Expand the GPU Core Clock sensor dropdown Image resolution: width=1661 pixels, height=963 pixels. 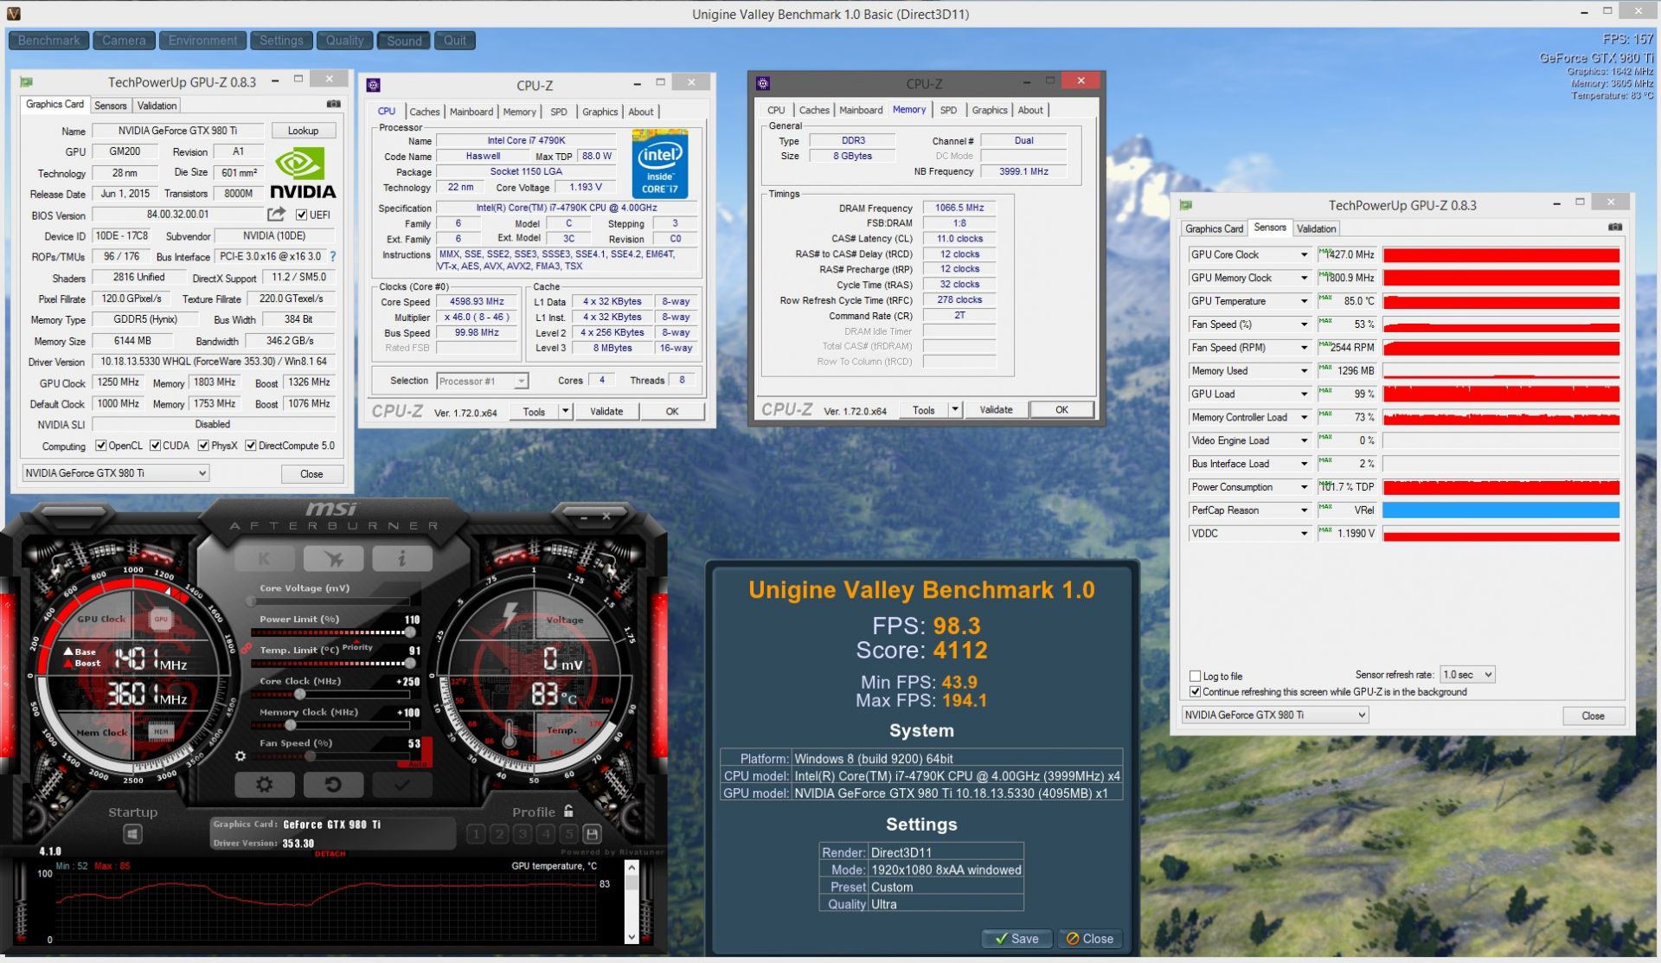tap(1304, 254)
